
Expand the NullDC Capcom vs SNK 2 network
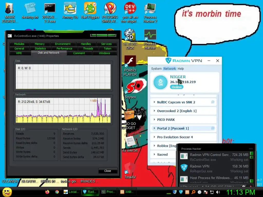point(154,102)
